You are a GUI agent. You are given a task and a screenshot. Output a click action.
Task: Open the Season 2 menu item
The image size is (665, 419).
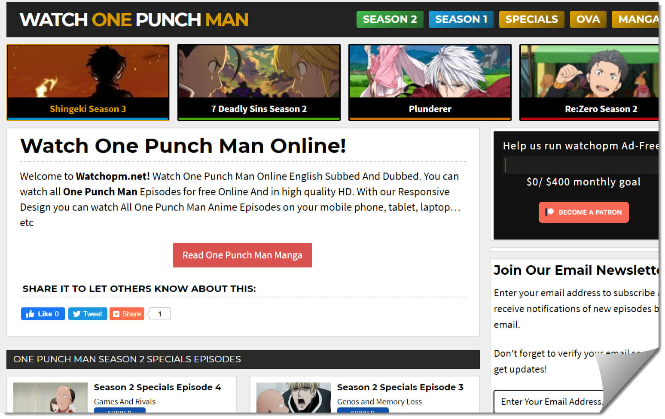coord(390,19)
